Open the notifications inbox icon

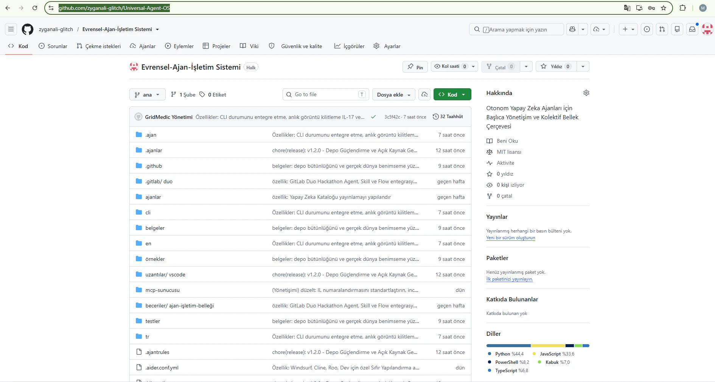pyautogui.click(x=692, y=29)
